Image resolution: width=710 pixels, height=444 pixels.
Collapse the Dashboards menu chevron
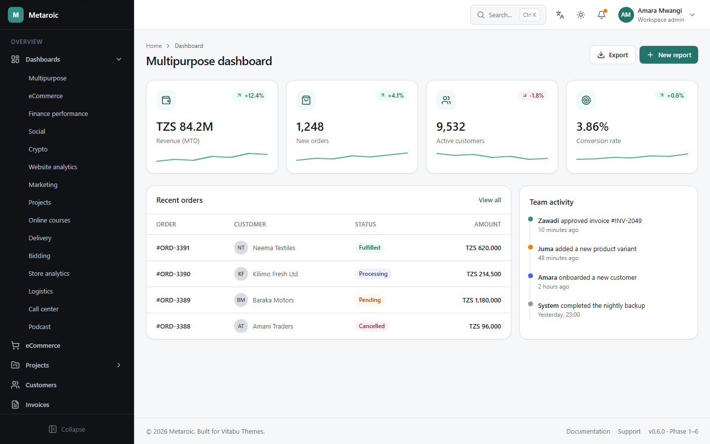click(x=119, y=59)
